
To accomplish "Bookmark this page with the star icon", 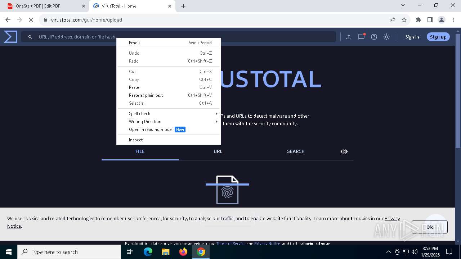I will click(404, 20).
